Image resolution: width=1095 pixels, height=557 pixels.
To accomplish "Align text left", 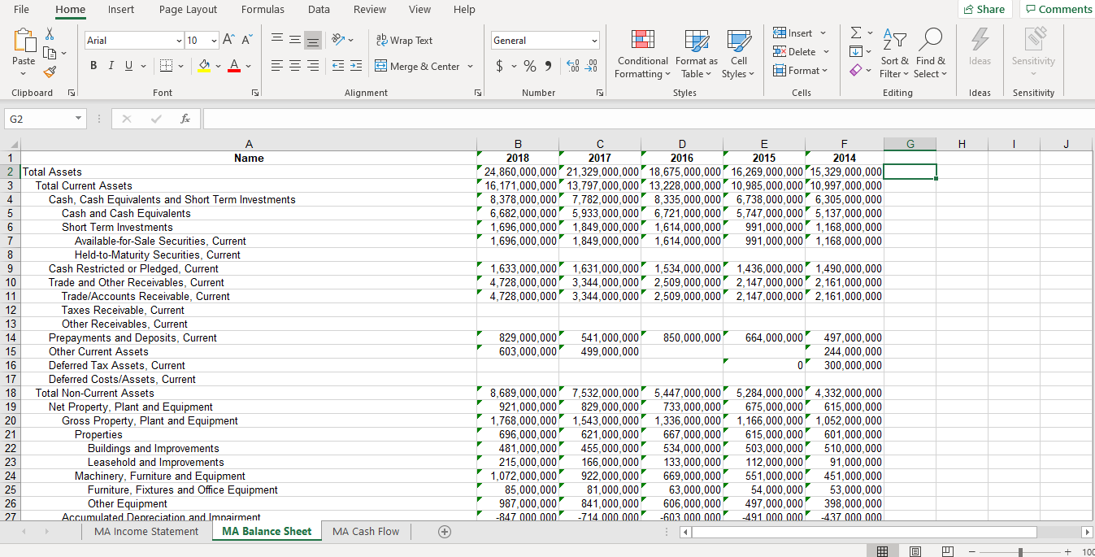I will tap(276, 66).
